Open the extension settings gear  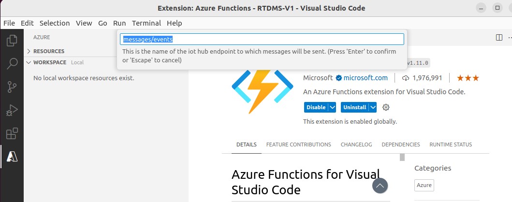[386, 107]
